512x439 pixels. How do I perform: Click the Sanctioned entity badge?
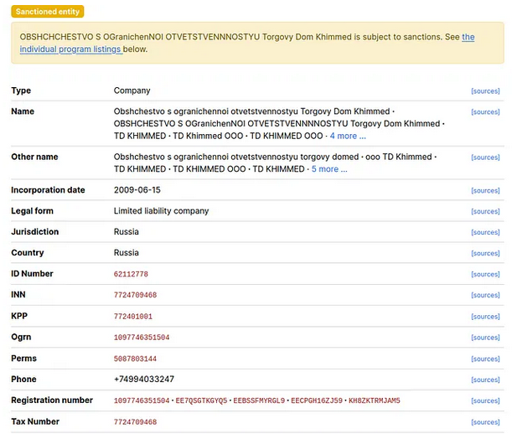(48, 12)
